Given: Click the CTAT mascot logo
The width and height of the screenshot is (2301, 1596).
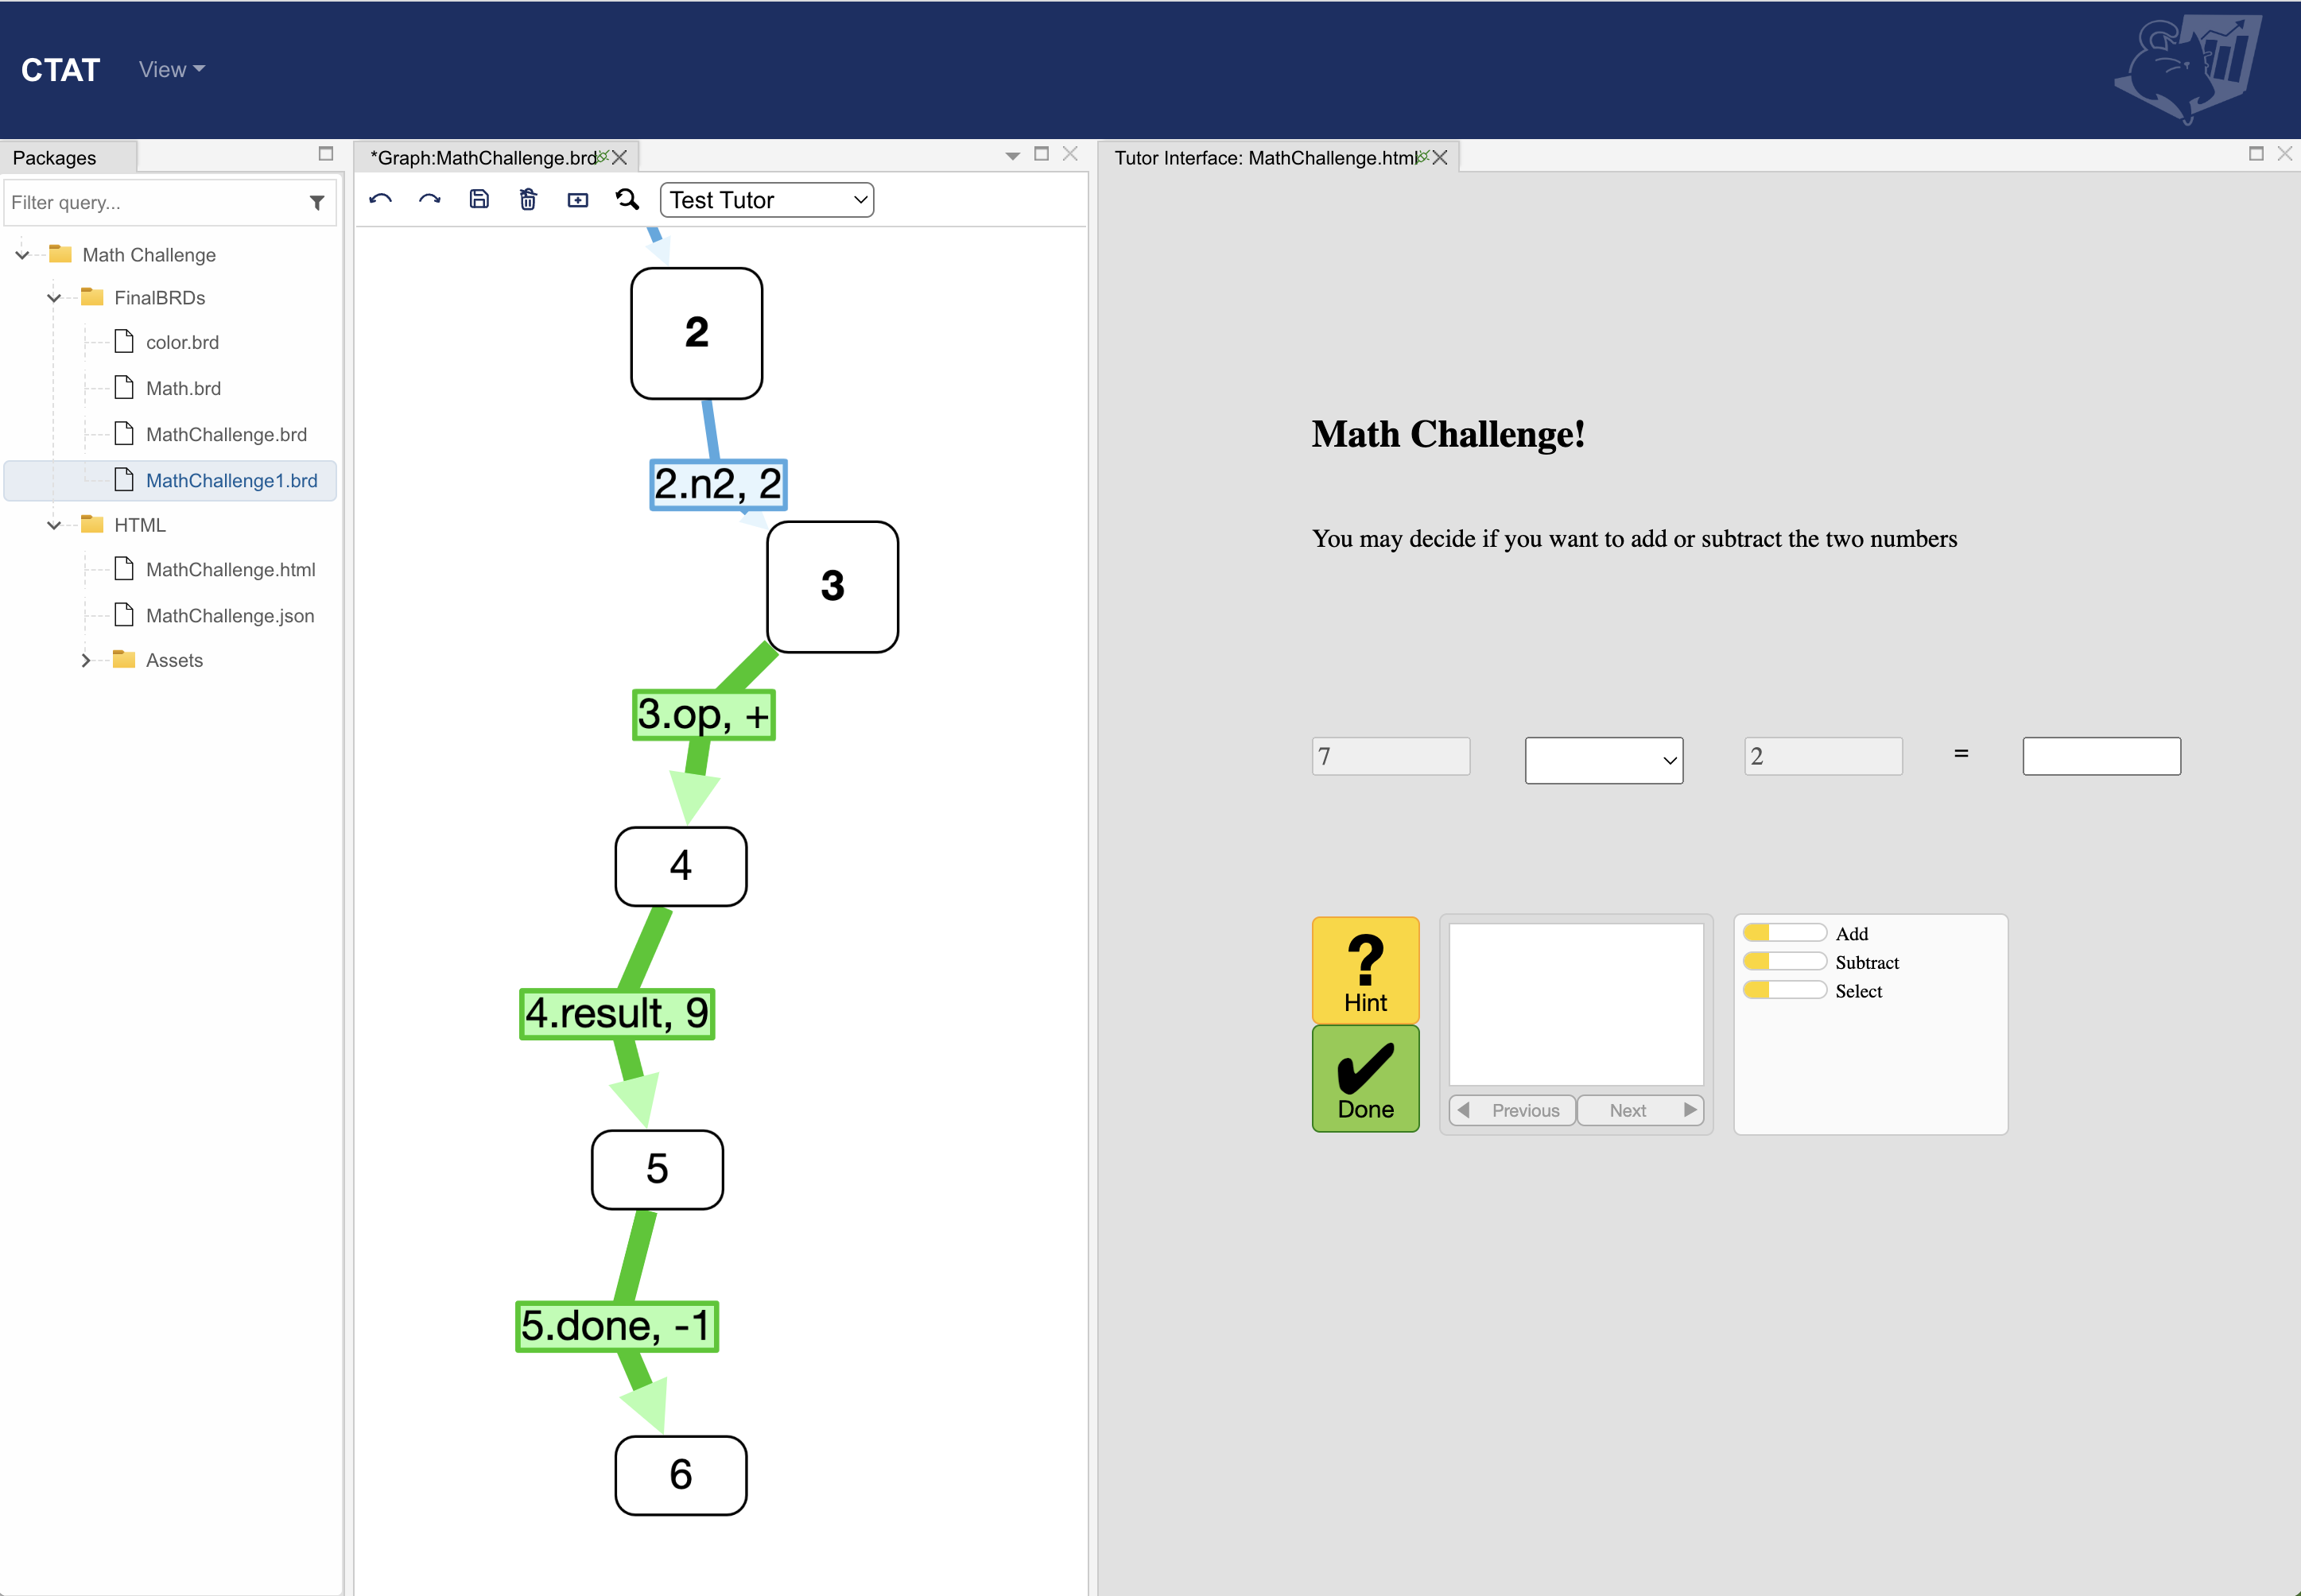Looking at the screenshot, I should tap(2188, 68).
